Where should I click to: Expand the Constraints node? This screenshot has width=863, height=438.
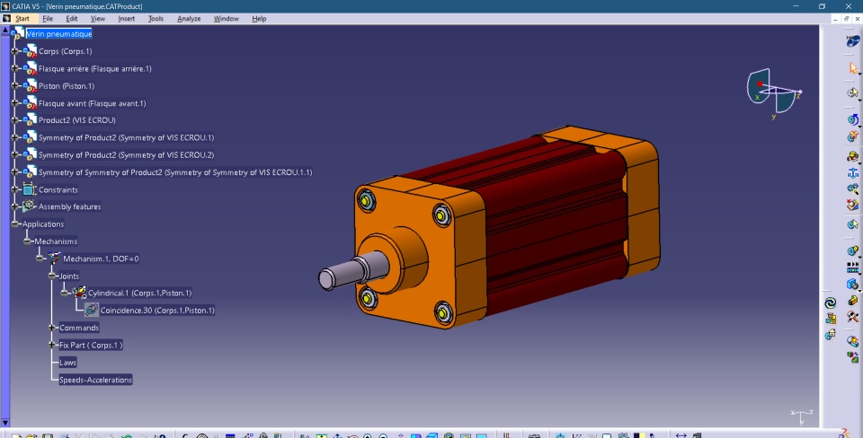15,189
